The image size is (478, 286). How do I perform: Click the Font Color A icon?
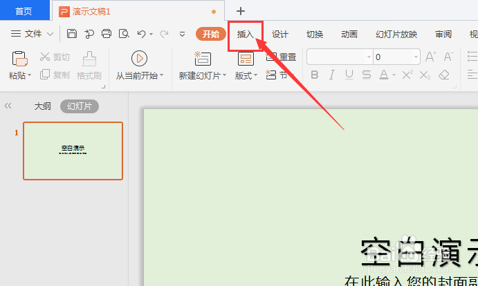(x=384, y=75)
